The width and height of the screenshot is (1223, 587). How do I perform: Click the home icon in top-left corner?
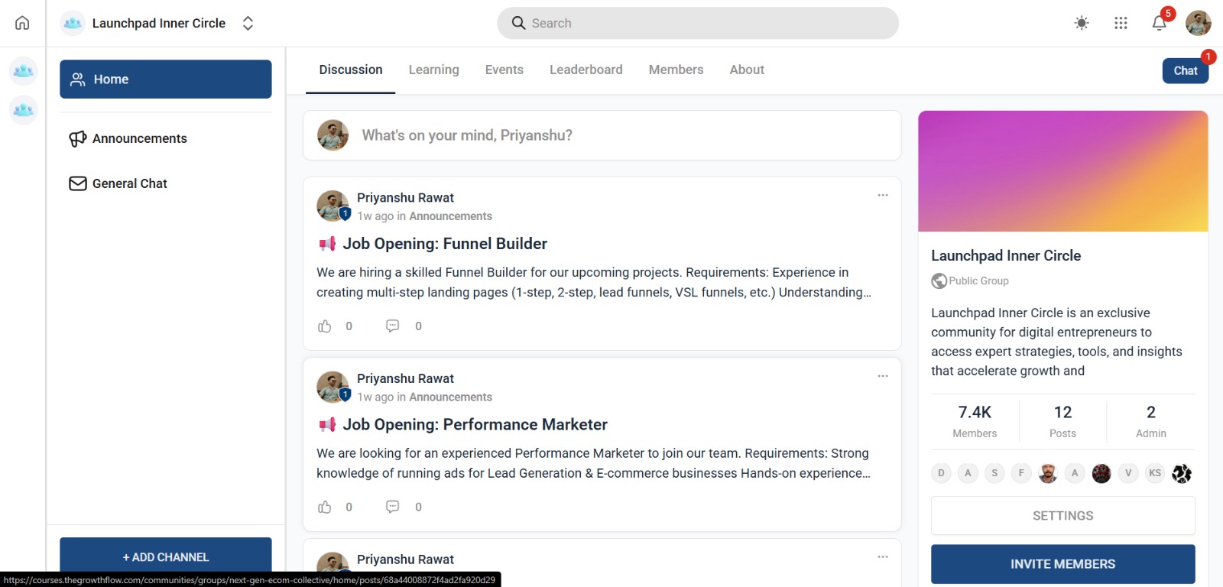tap(22, 23)
